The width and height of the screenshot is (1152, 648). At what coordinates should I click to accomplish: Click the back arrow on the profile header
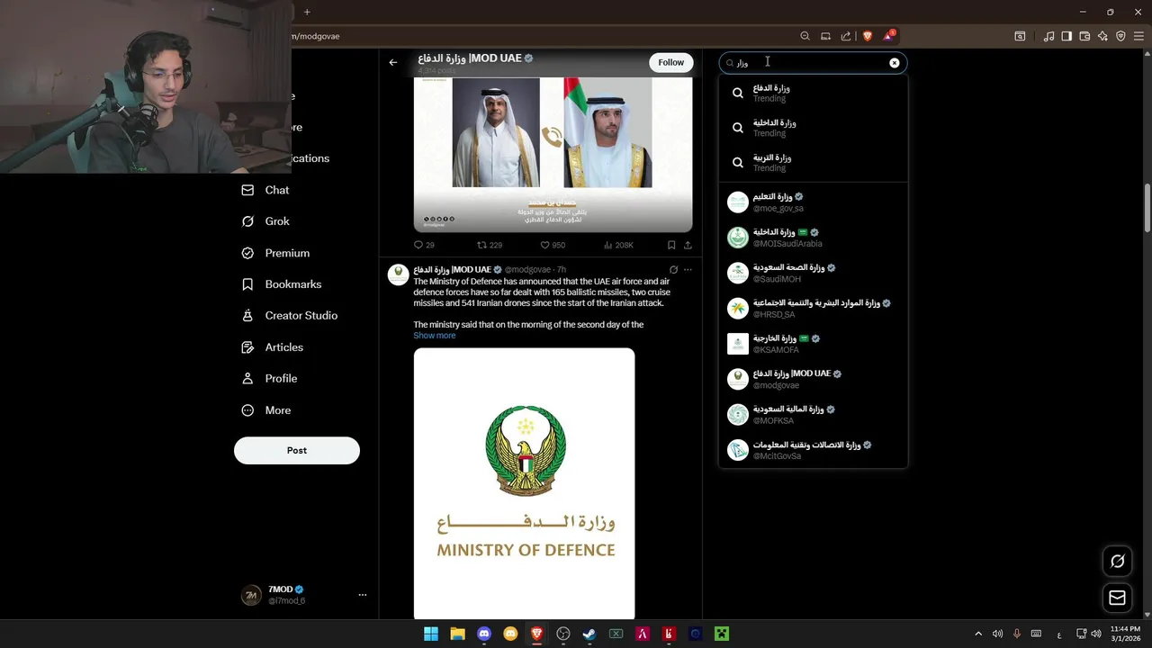[393, 62]
